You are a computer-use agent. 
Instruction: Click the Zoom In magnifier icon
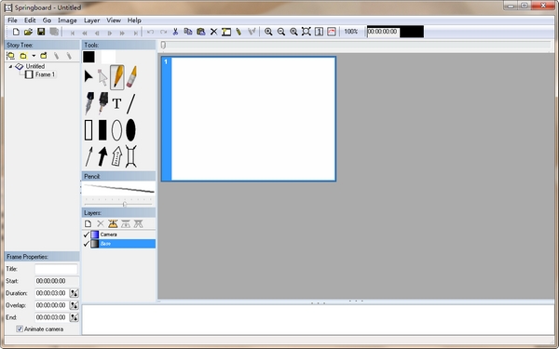click(x=268, y=32)
